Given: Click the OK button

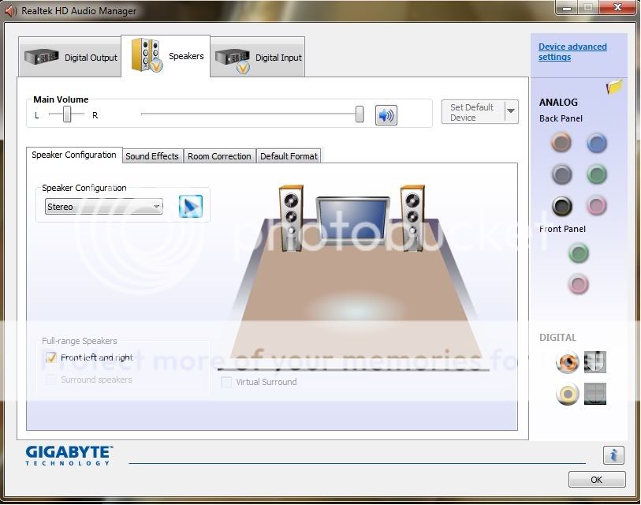Looking at the screenshot, I should 597,479.
